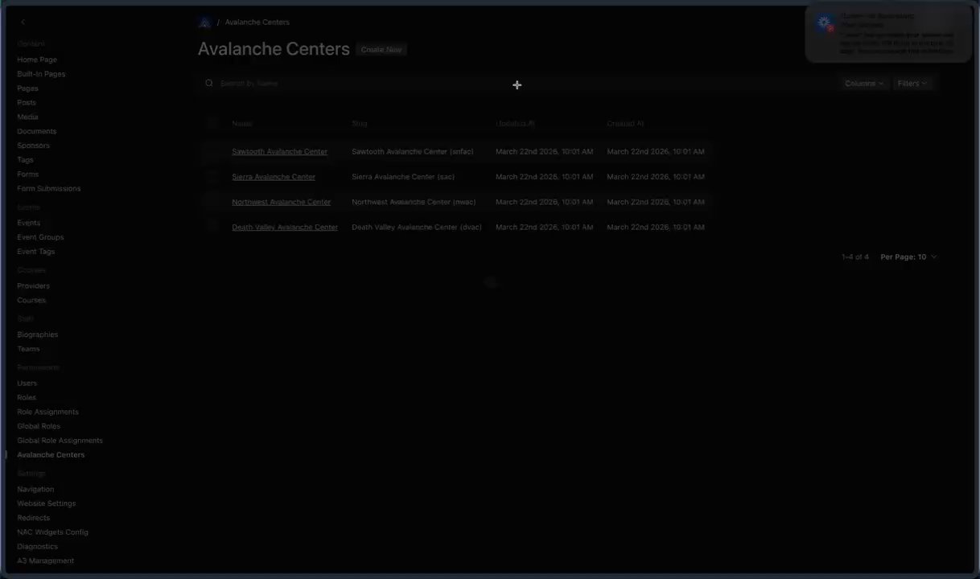
Task: Sort by the Slug column header
Action: (x=359, y=123)
